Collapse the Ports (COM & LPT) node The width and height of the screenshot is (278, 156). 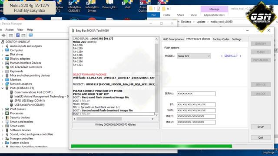(3, 88)
